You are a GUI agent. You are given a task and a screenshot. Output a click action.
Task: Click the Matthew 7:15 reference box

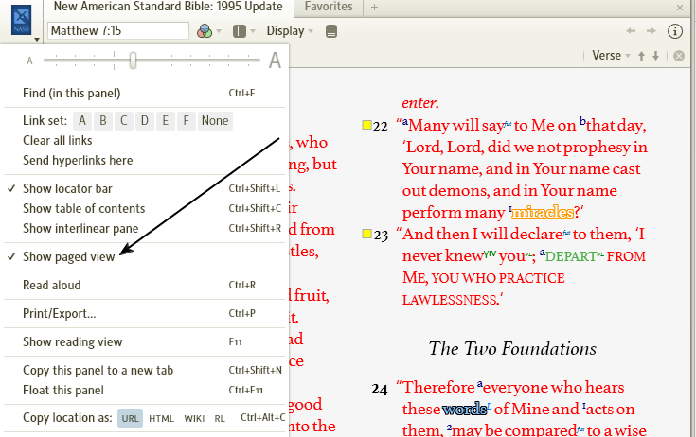point(118,30)
